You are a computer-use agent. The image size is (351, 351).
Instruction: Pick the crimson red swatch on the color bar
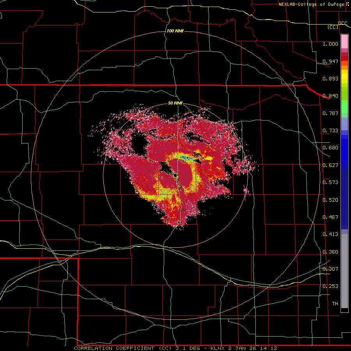[x=344, y=54]
